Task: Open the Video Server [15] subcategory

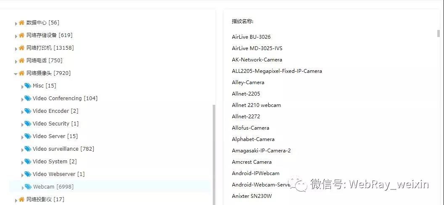Action: (55, 136)
